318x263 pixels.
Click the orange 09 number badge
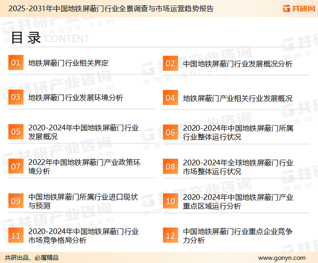[x=16, y=201]
